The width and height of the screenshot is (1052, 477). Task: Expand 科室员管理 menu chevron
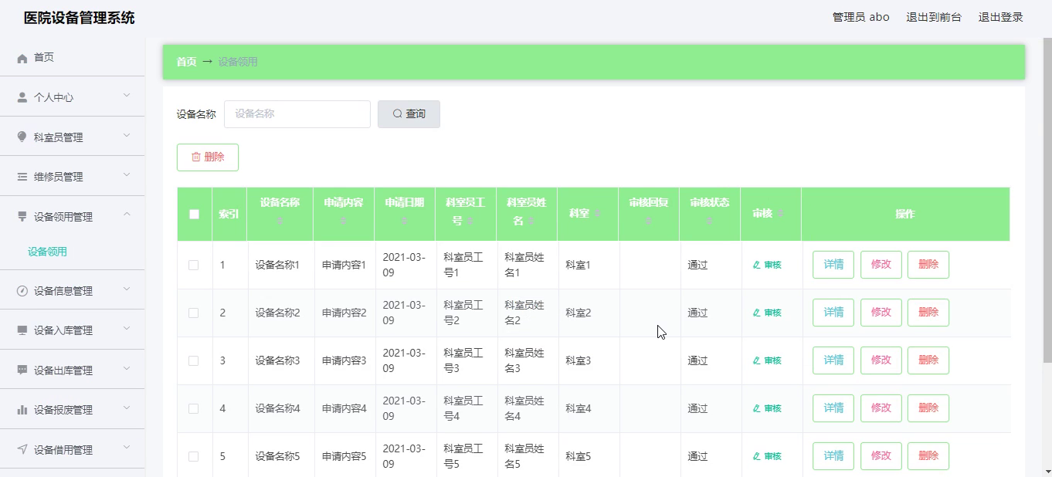(127, 135)
